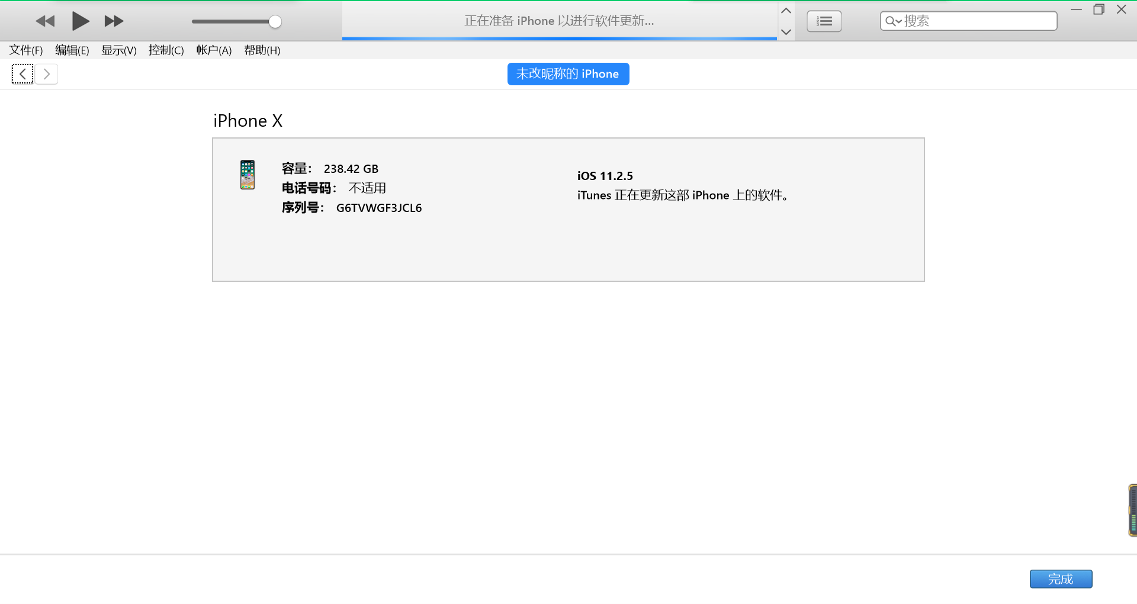Click the up arrow in status display

(786, 11)
